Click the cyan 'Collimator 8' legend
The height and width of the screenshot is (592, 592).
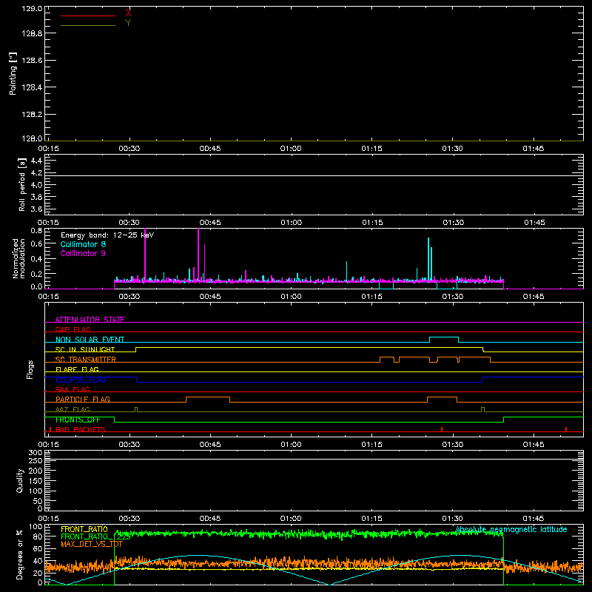[x=83, y=244]
